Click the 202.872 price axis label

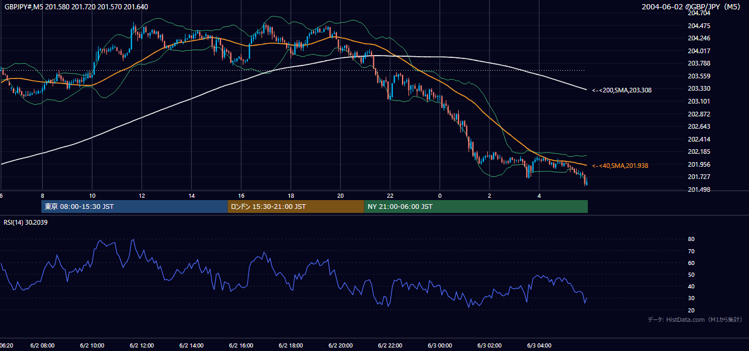click(x=699, y=114)
